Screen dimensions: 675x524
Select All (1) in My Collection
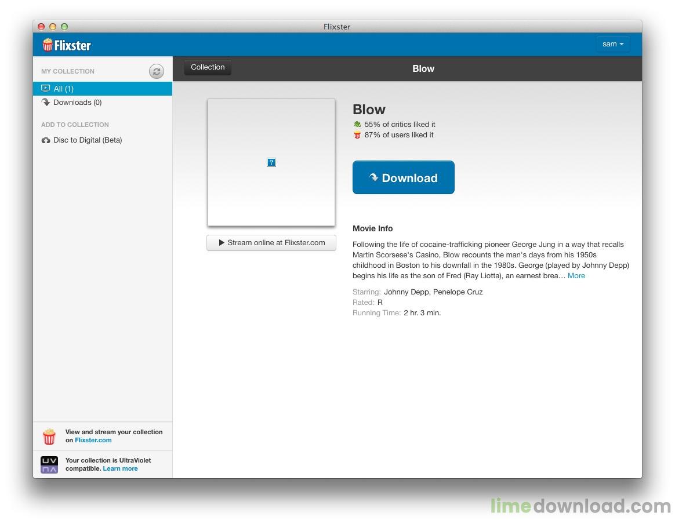pos(103,89)
